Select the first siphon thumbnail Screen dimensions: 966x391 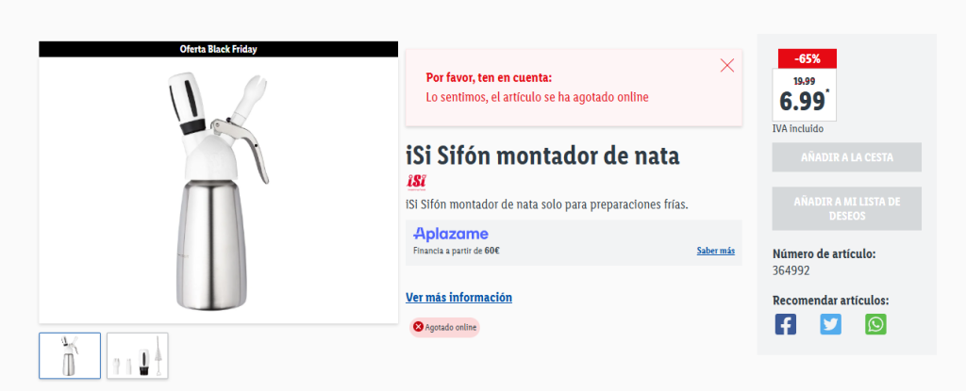coord(70,355)
